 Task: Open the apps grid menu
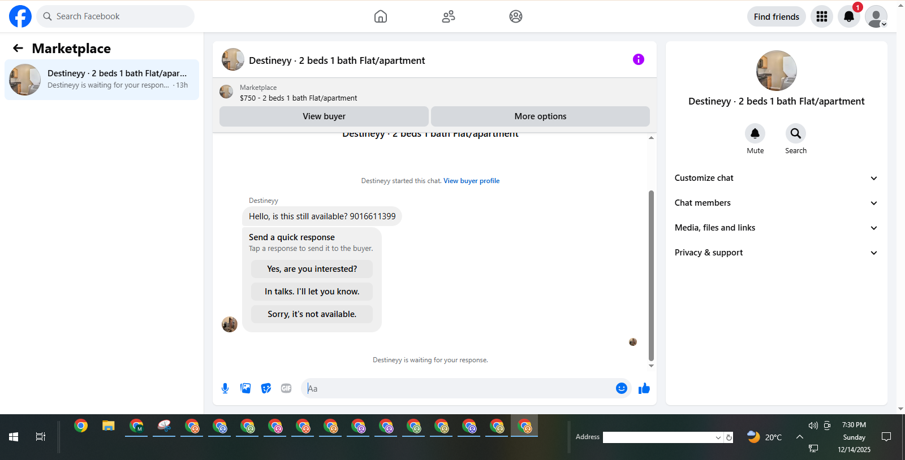coord(822,16)
